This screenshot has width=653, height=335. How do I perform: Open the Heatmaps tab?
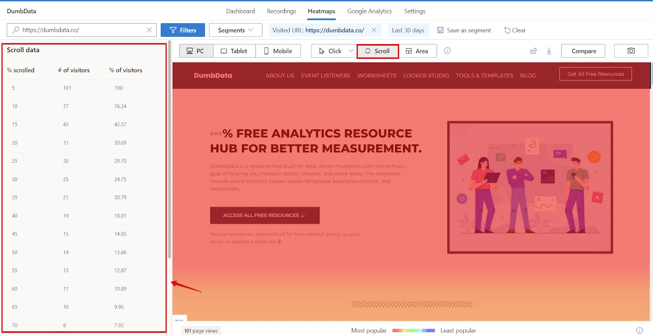point(322,11)
